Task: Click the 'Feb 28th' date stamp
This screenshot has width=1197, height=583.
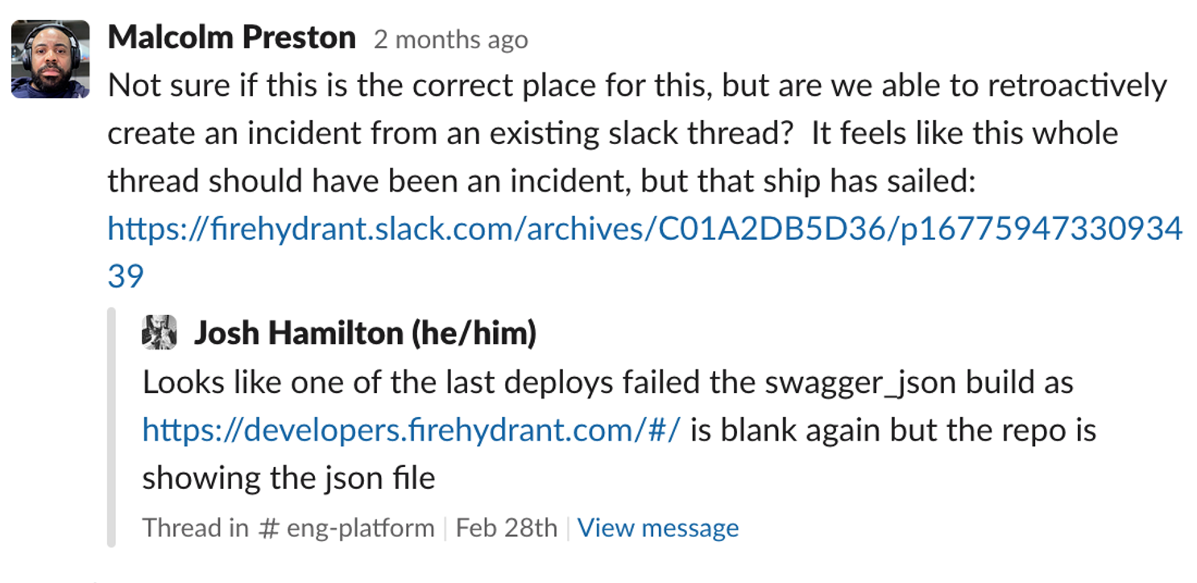Action: coord(507,528)
